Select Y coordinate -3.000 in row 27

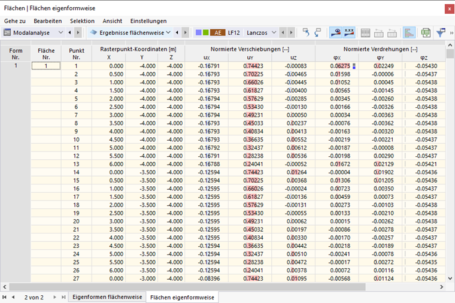(x=142, y=278)
